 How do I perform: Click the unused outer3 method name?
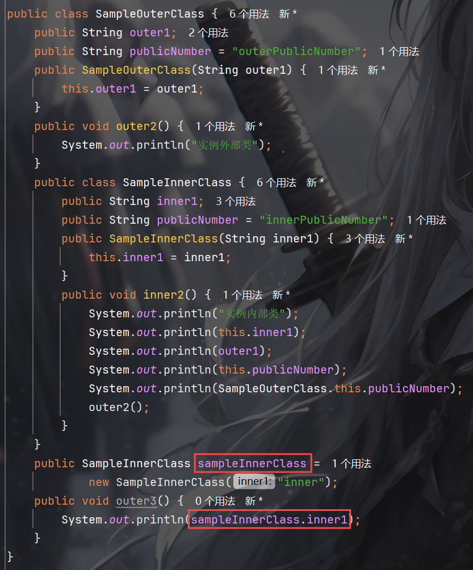coord(136,501)
